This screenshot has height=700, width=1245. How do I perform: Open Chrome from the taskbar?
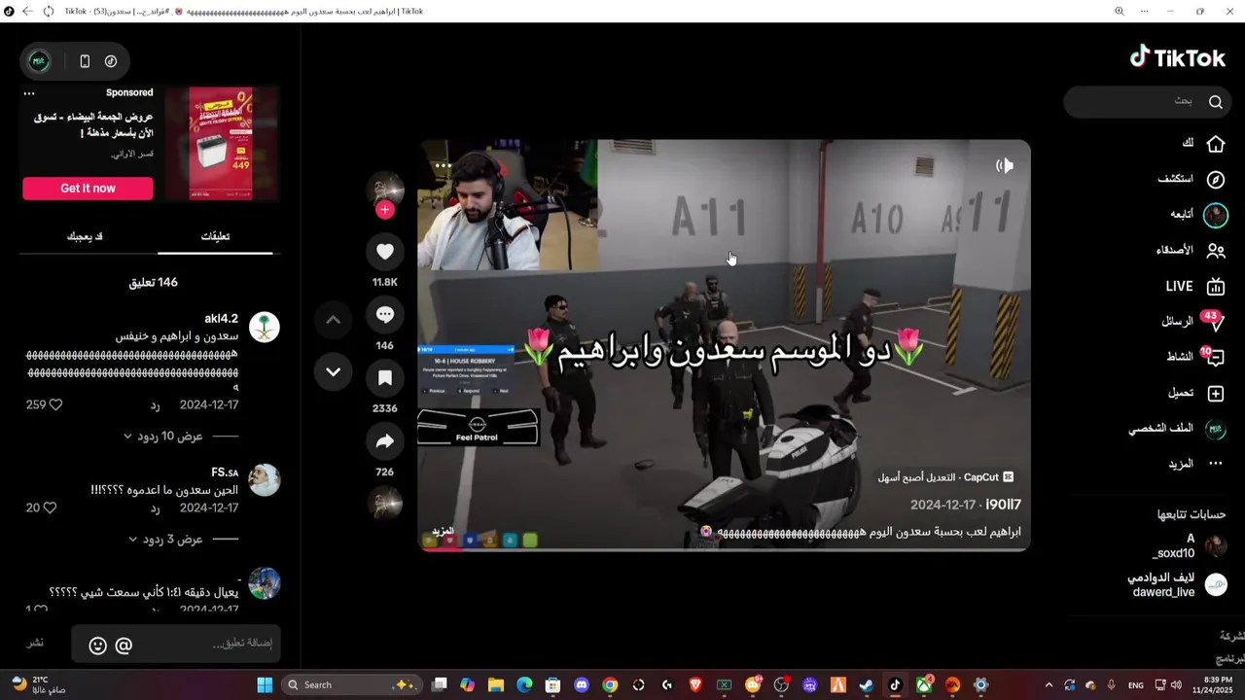pos(610,684)
